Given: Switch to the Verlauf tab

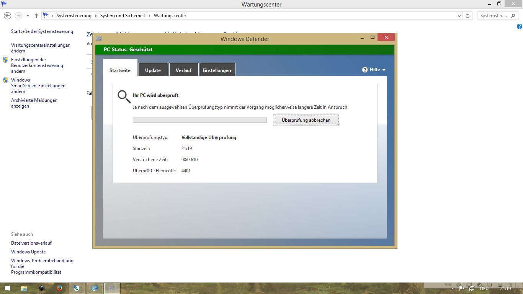Looking at the screenshot, I should (x=183, y=70).
